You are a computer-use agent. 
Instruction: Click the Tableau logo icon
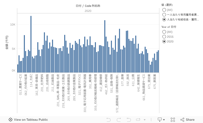tap(11, 120)
